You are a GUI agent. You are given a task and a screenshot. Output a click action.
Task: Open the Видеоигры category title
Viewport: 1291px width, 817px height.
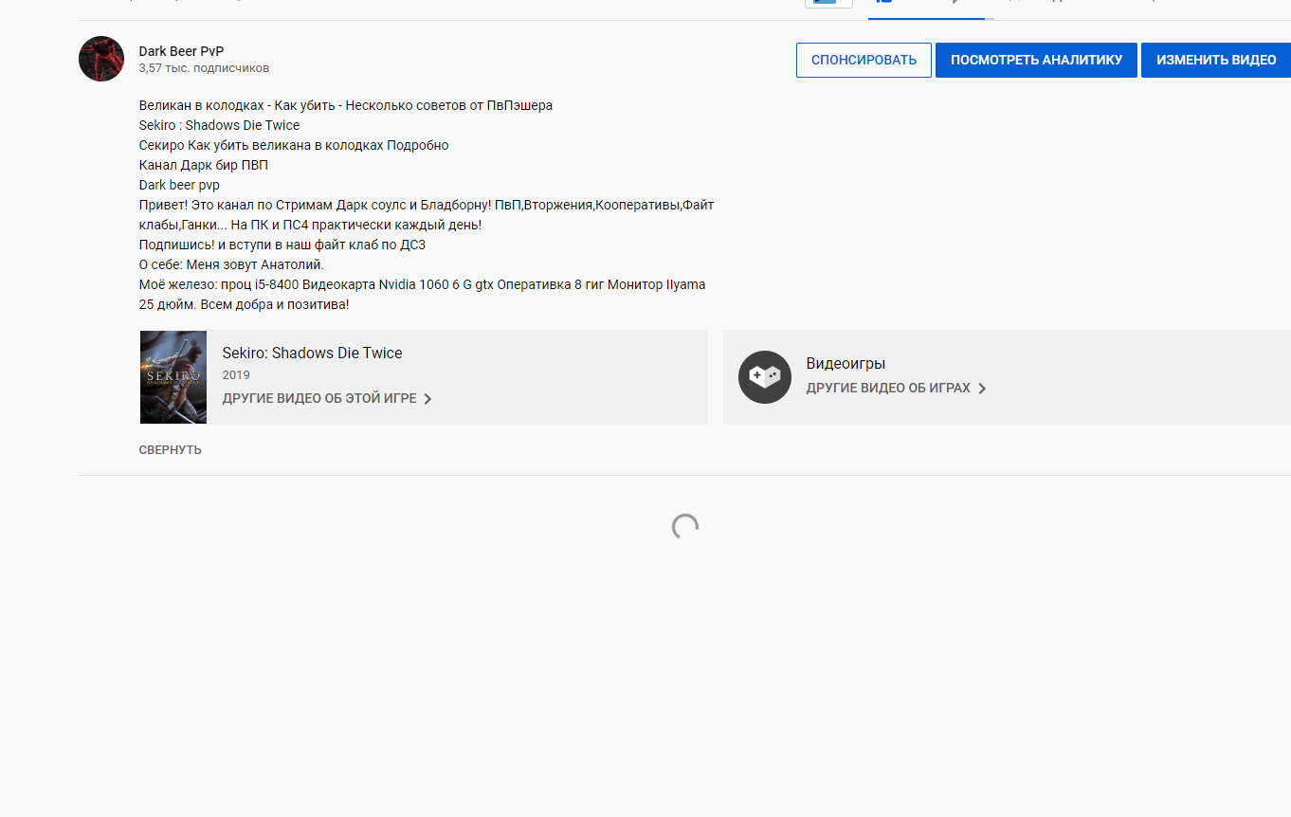pos(846,363)
